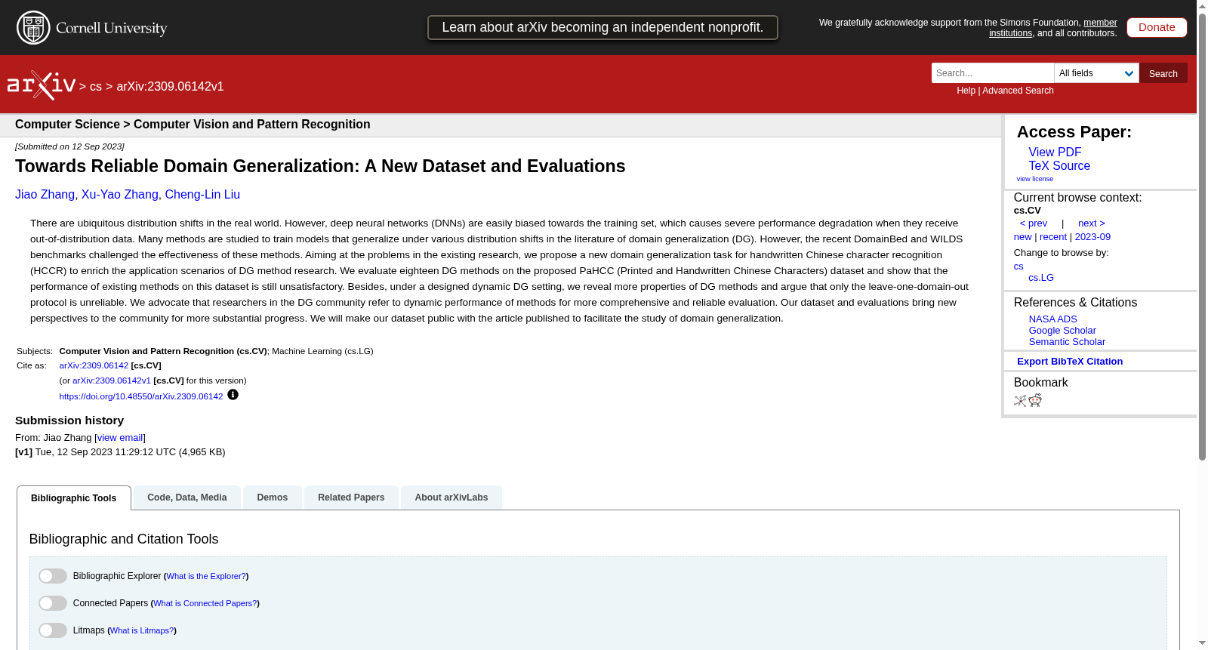The height and width of the screenshot is (650, 1208).
Task: Go to previous paper via prev
Action: 1034,223
